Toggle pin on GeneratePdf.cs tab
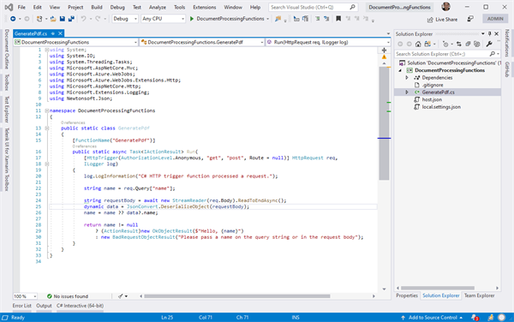The width and height of the screenshot is (514, 322). pyautogui.click(x=53, y=33)
